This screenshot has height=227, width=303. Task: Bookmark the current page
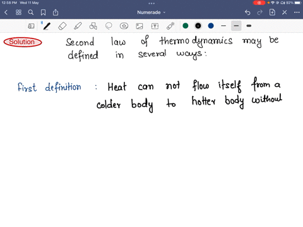tap(43, 13)
